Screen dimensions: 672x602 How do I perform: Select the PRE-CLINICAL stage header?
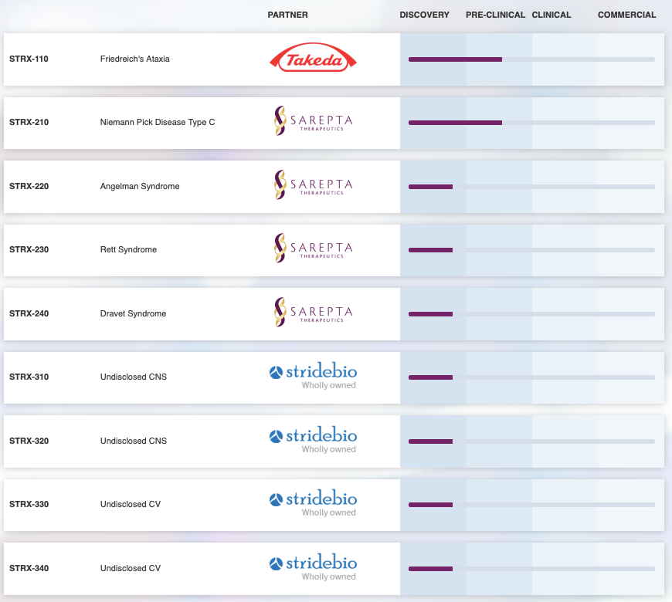(x=495, y=15)
